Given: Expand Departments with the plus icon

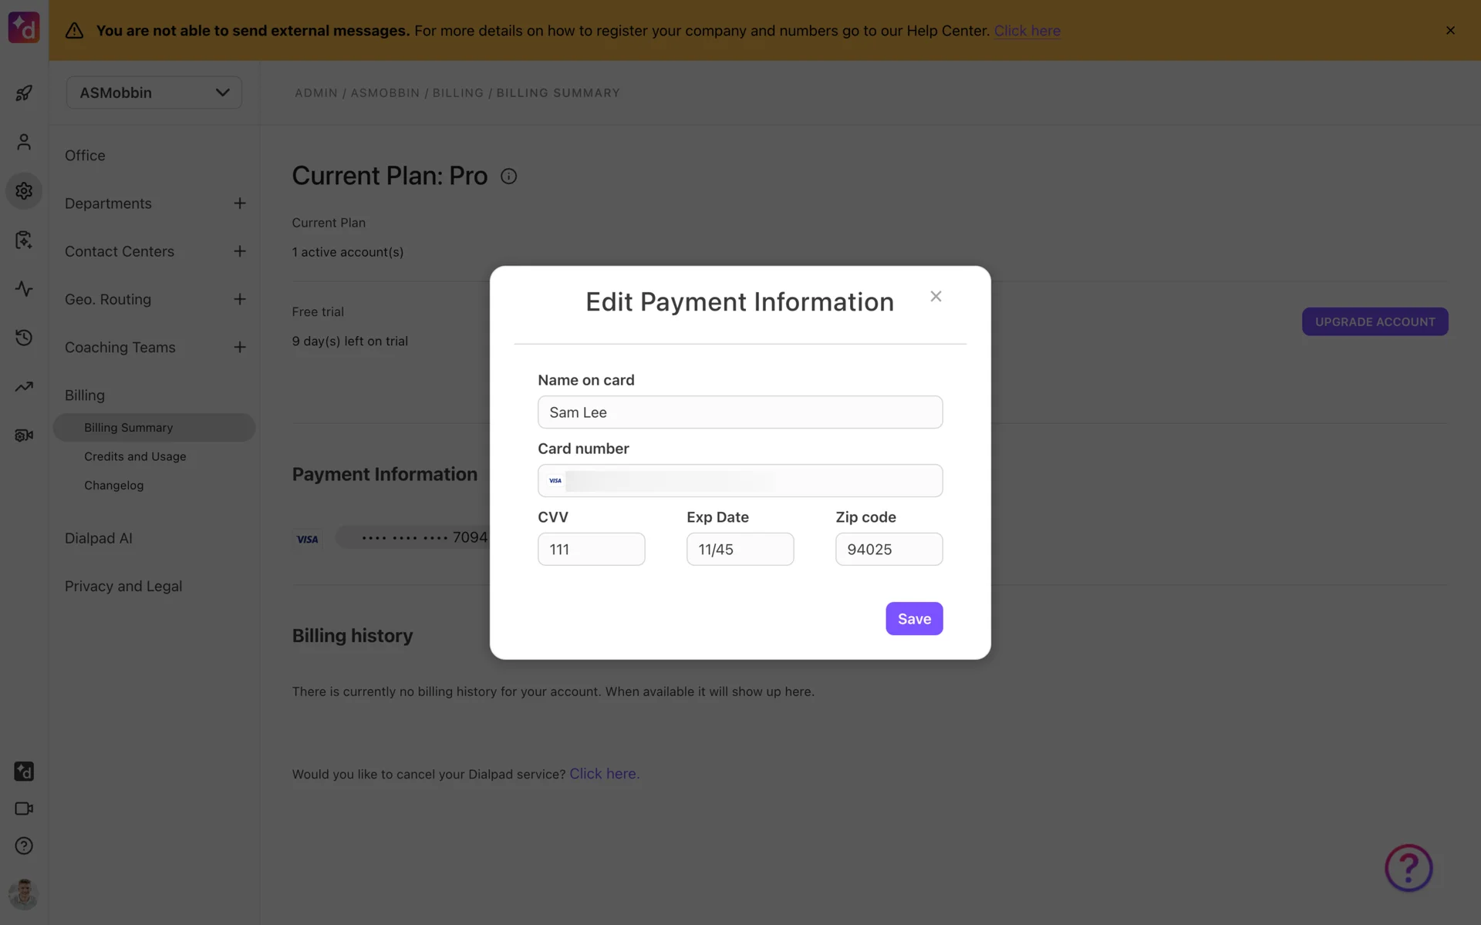Looking at the screenshot, I should [240, 203].
